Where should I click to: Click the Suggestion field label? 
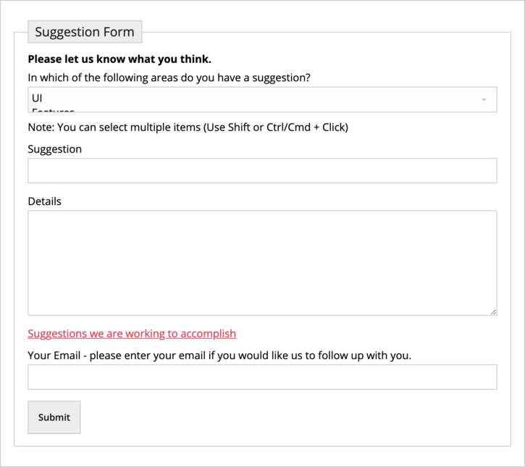click(x=55, y=149)
